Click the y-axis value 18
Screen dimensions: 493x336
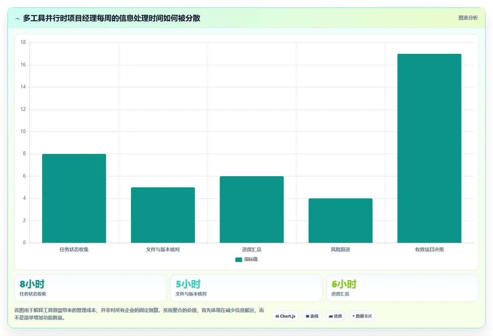point(23,42)
